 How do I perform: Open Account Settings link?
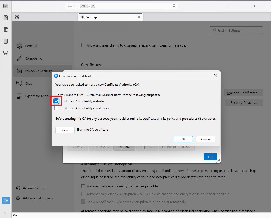tap(35, 188)
